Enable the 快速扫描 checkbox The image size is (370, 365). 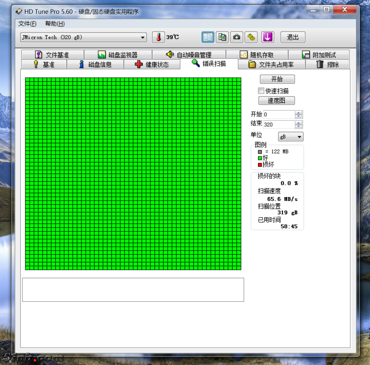click(x=261, y=91)
